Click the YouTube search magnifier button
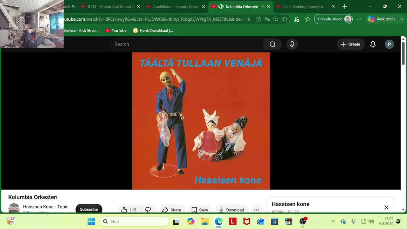 click(x=272, y=44)
